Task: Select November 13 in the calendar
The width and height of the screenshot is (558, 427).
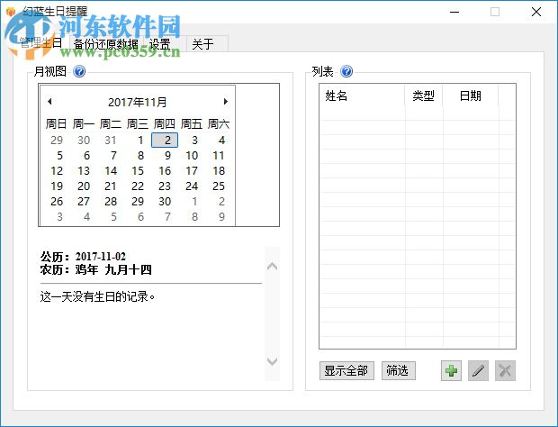Action: (x=84, y=171)
